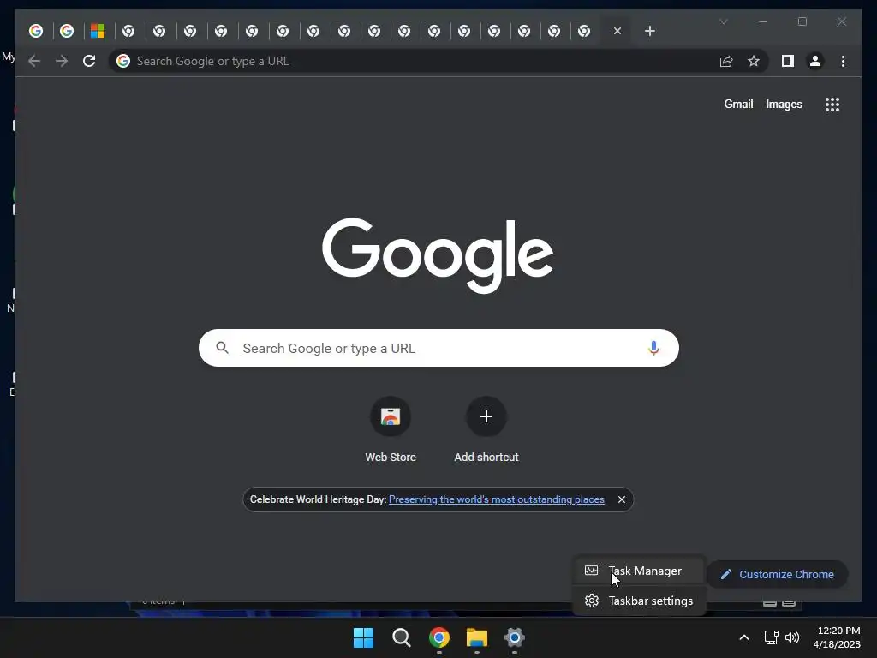The image size is (877, 658).
Task: Expand the tab search chevron
Action: click(723, 21)
